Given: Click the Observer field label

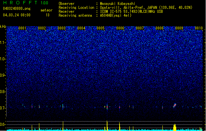Looking at the screenshot, I should click(x=66, y=4).
